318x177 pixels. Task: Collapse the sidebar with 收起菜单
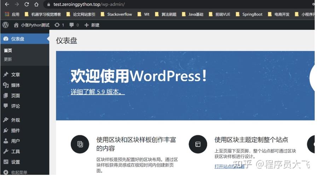[16, 172]
